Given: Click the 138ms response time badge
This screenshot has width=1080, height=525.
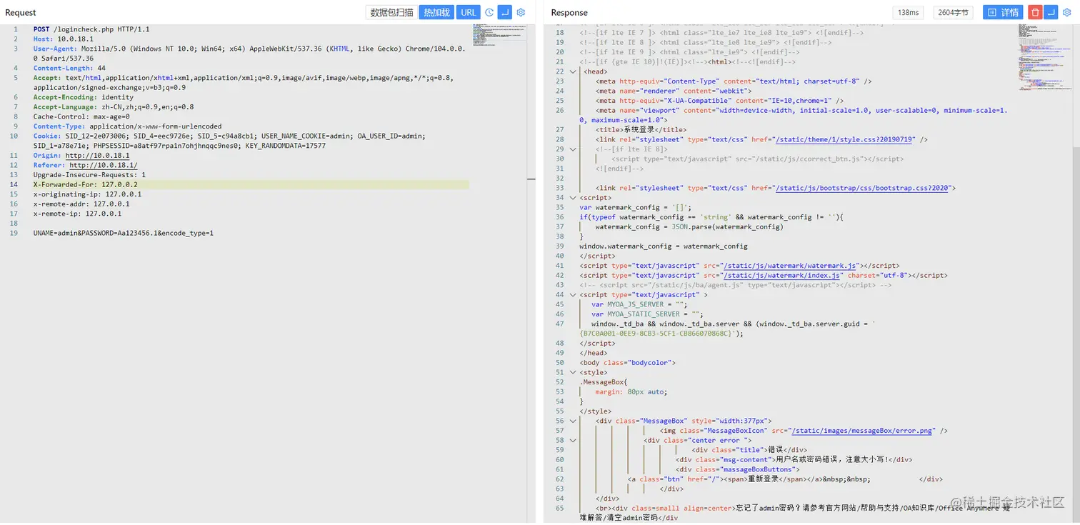Looking at the screenshot, I should click(x=908, y=12).
